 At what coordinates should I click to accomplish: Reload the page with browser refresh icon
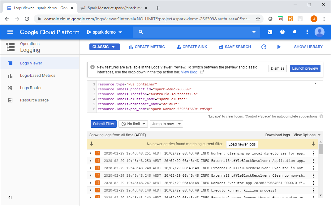tap(27, 19)
